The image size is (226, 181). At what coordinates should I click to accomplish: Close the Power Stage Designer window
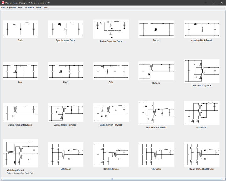222,3
